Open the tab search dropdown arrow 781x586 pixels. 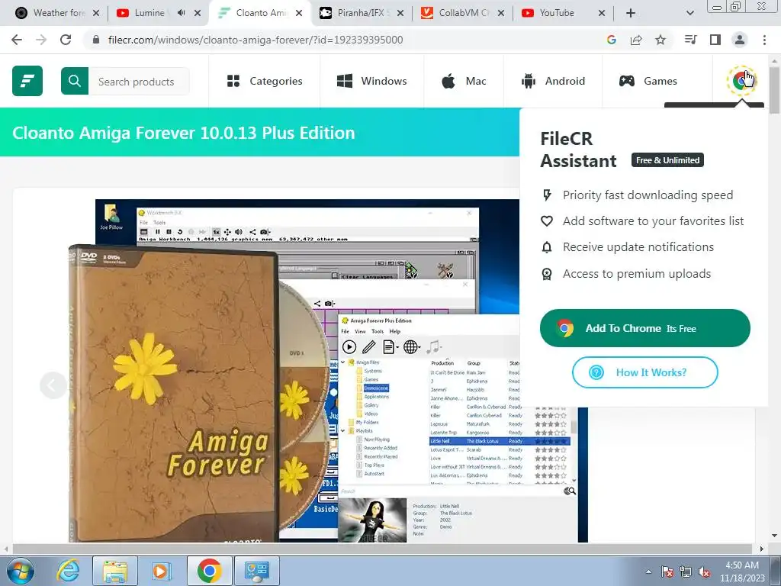click(x=689, y=13)
